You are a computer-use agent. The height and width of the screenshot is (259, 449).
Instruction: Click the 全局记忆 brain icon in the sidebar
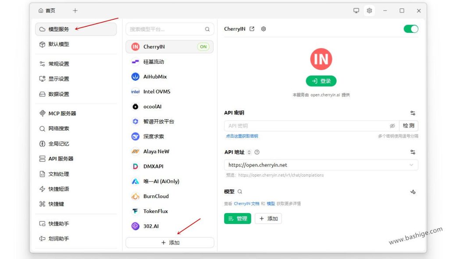click(42, 144)
